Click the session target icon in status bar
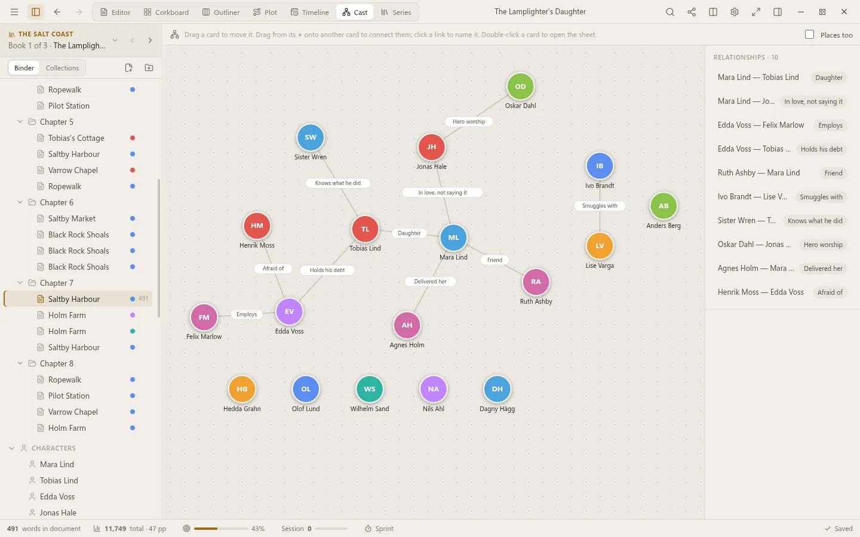This screenshot has width=860, height=537. pos(186,529)
